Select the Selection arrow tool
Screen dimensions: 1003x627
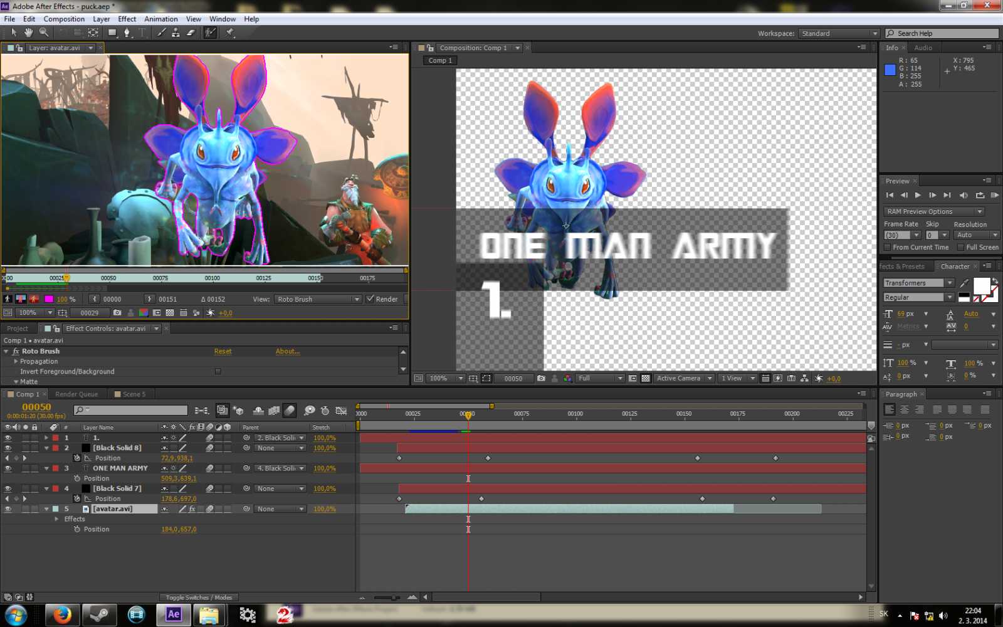pyautogui.click(x=14, y=33)
